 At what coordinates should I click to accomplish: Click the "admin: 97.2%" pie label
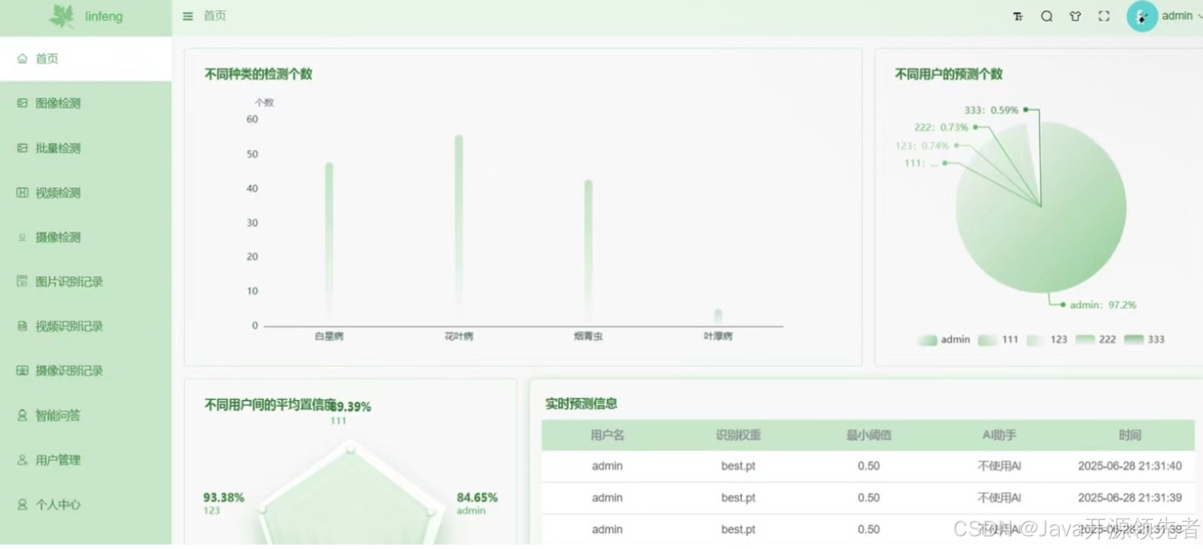(x=1103, y=305)
